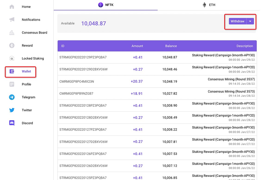Open Twitter via its bird icon
Viewport: 275px width, 180px height.
pos(12,110)
